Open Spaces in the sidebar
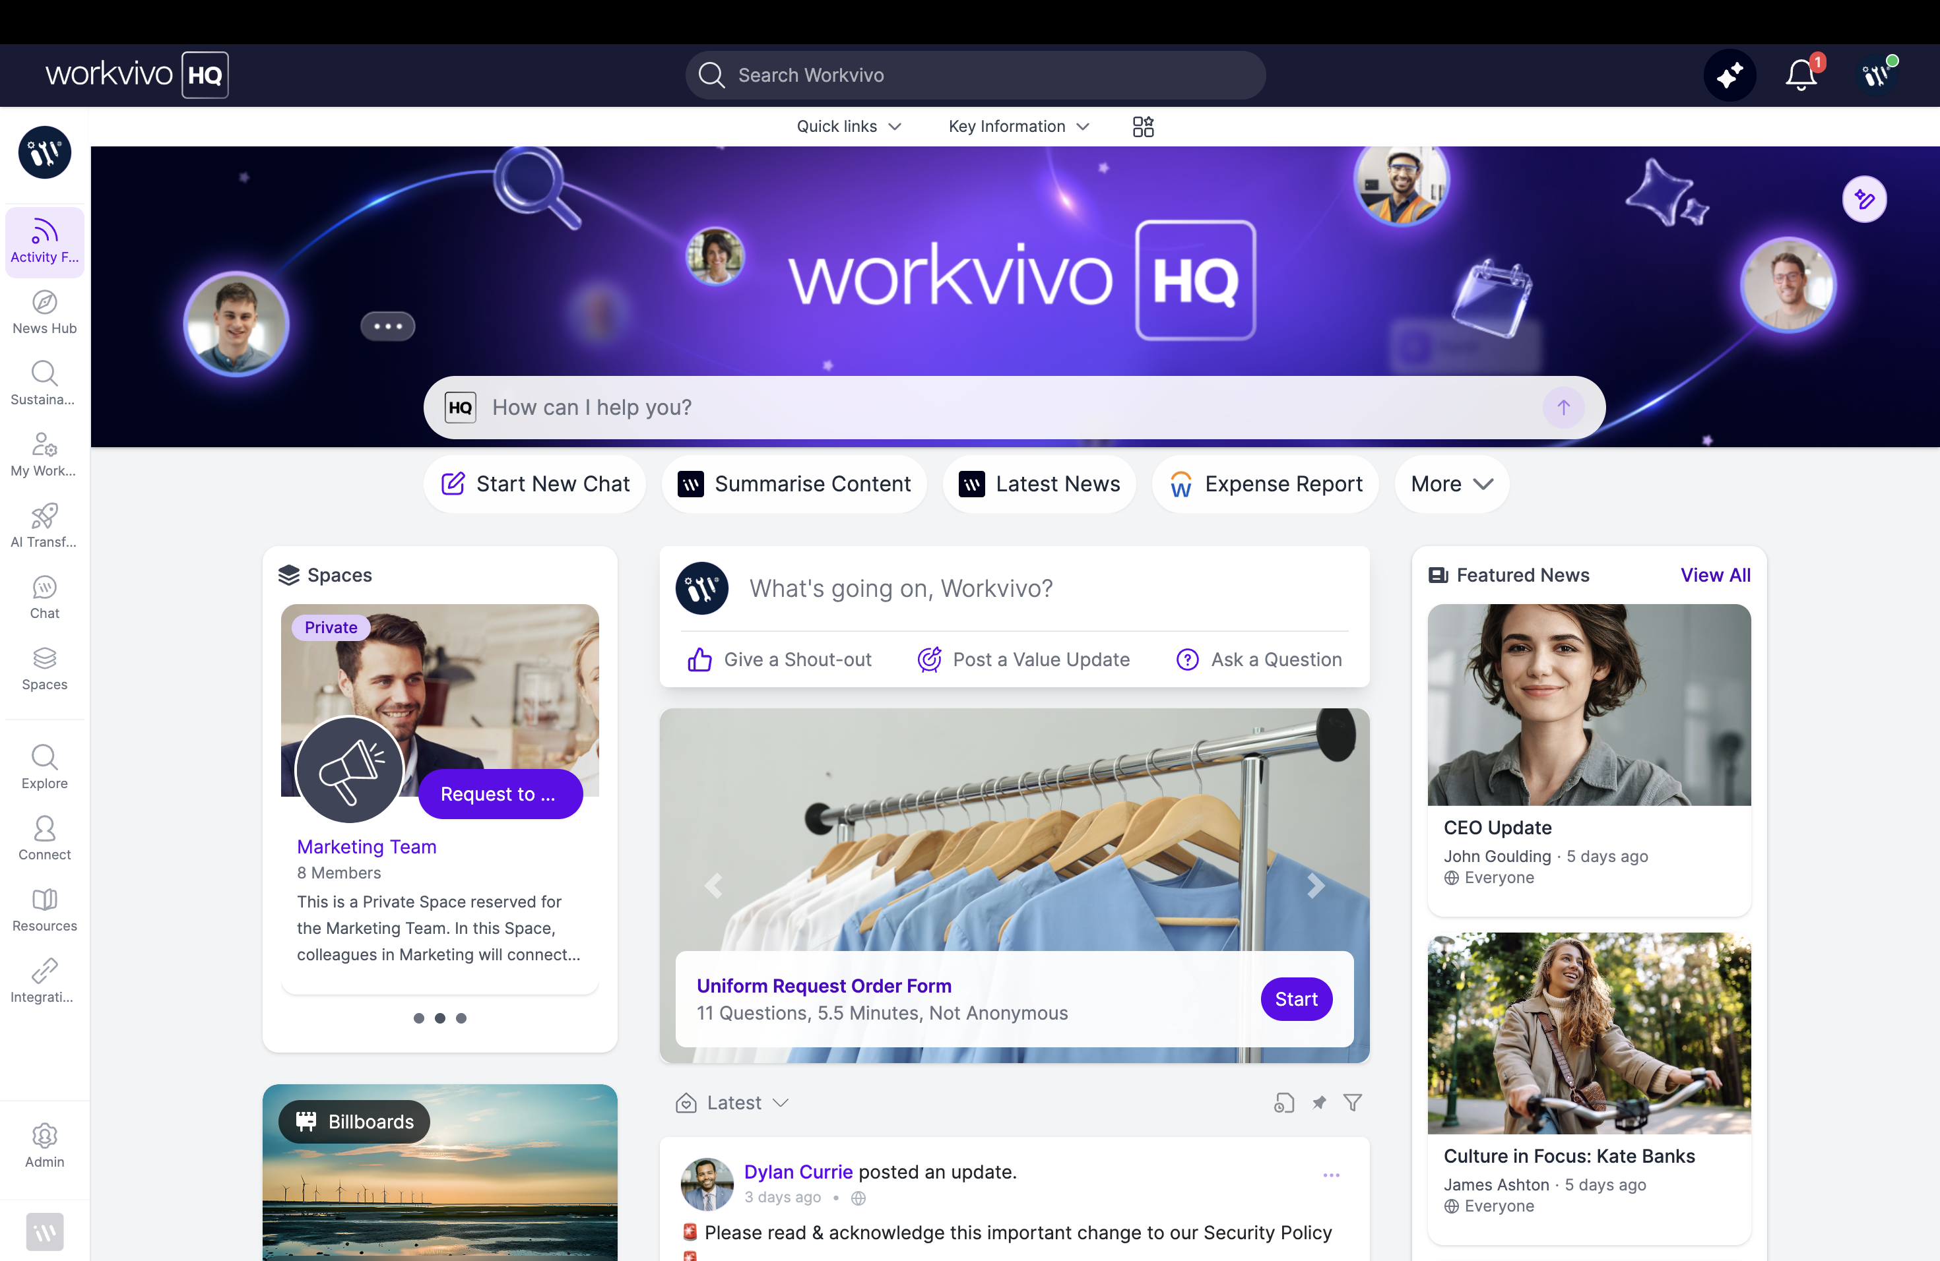The height and width of the screenshot is (1261, 1940). 45,669
